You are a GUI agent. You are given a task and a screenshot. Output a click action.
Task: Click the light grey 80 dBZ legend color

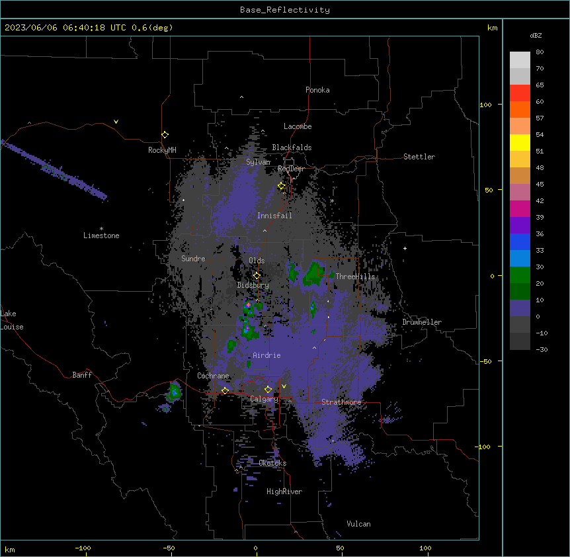pos(520,60)
